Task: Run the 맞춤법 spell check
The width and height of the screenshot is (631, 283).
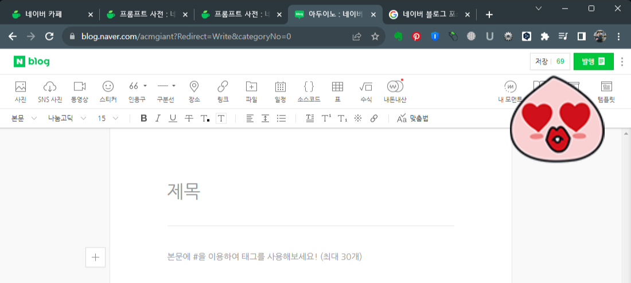Action: (412, 118)
